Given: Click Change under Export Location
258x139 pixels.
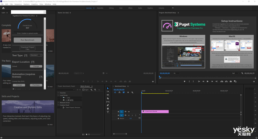Looking at the screenshot, I should pyautogui.click(x=36, y=66).
